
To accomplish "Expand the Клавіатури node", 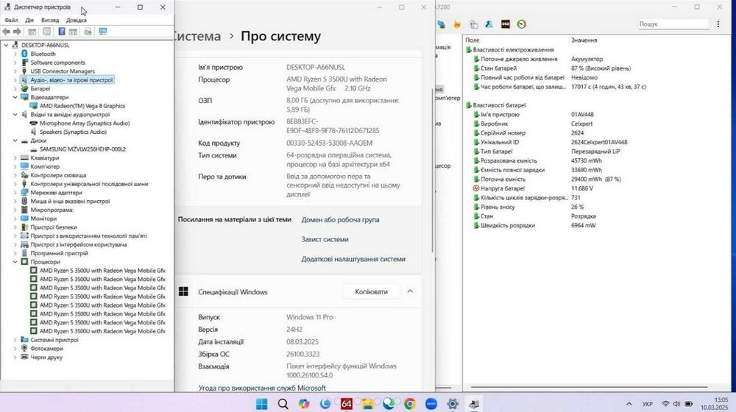I will pos(15,158).
